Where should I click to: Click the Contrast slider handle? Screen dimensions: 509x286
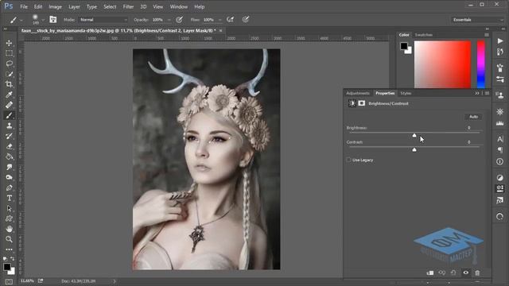[414, 149]
